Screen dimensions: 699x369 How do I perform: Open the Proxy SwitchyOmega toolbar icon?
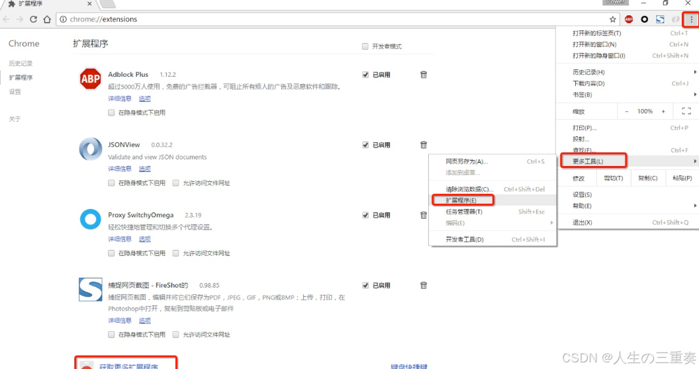(x=644, y=19)
